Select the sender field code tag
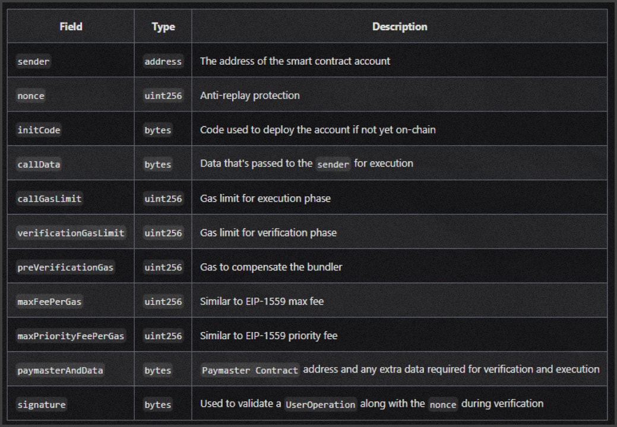 34,61
